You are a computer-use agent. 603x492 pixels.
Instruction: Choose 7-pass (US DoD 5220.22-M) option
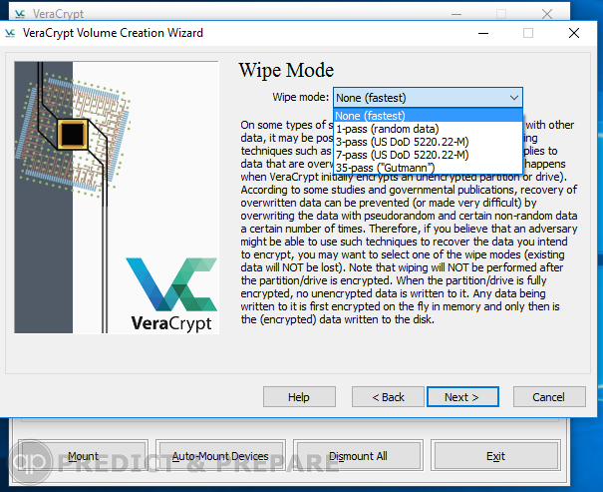[428, 155]
